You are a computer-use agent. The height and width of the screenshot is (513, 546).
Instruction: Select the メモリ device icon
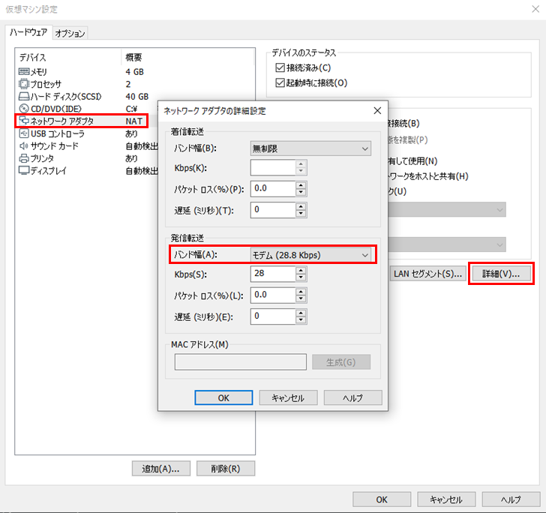tap(24, 72)
